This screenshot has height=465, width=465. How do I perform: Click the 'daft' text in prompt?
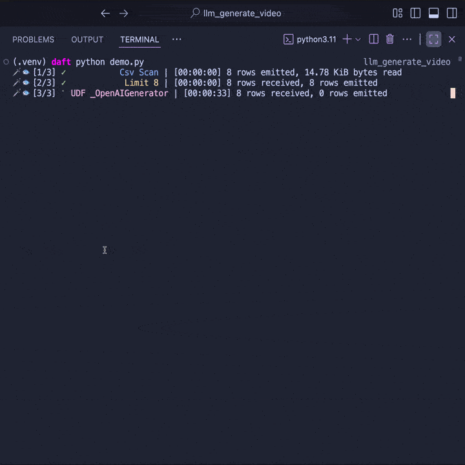click(x=61, y=62)
